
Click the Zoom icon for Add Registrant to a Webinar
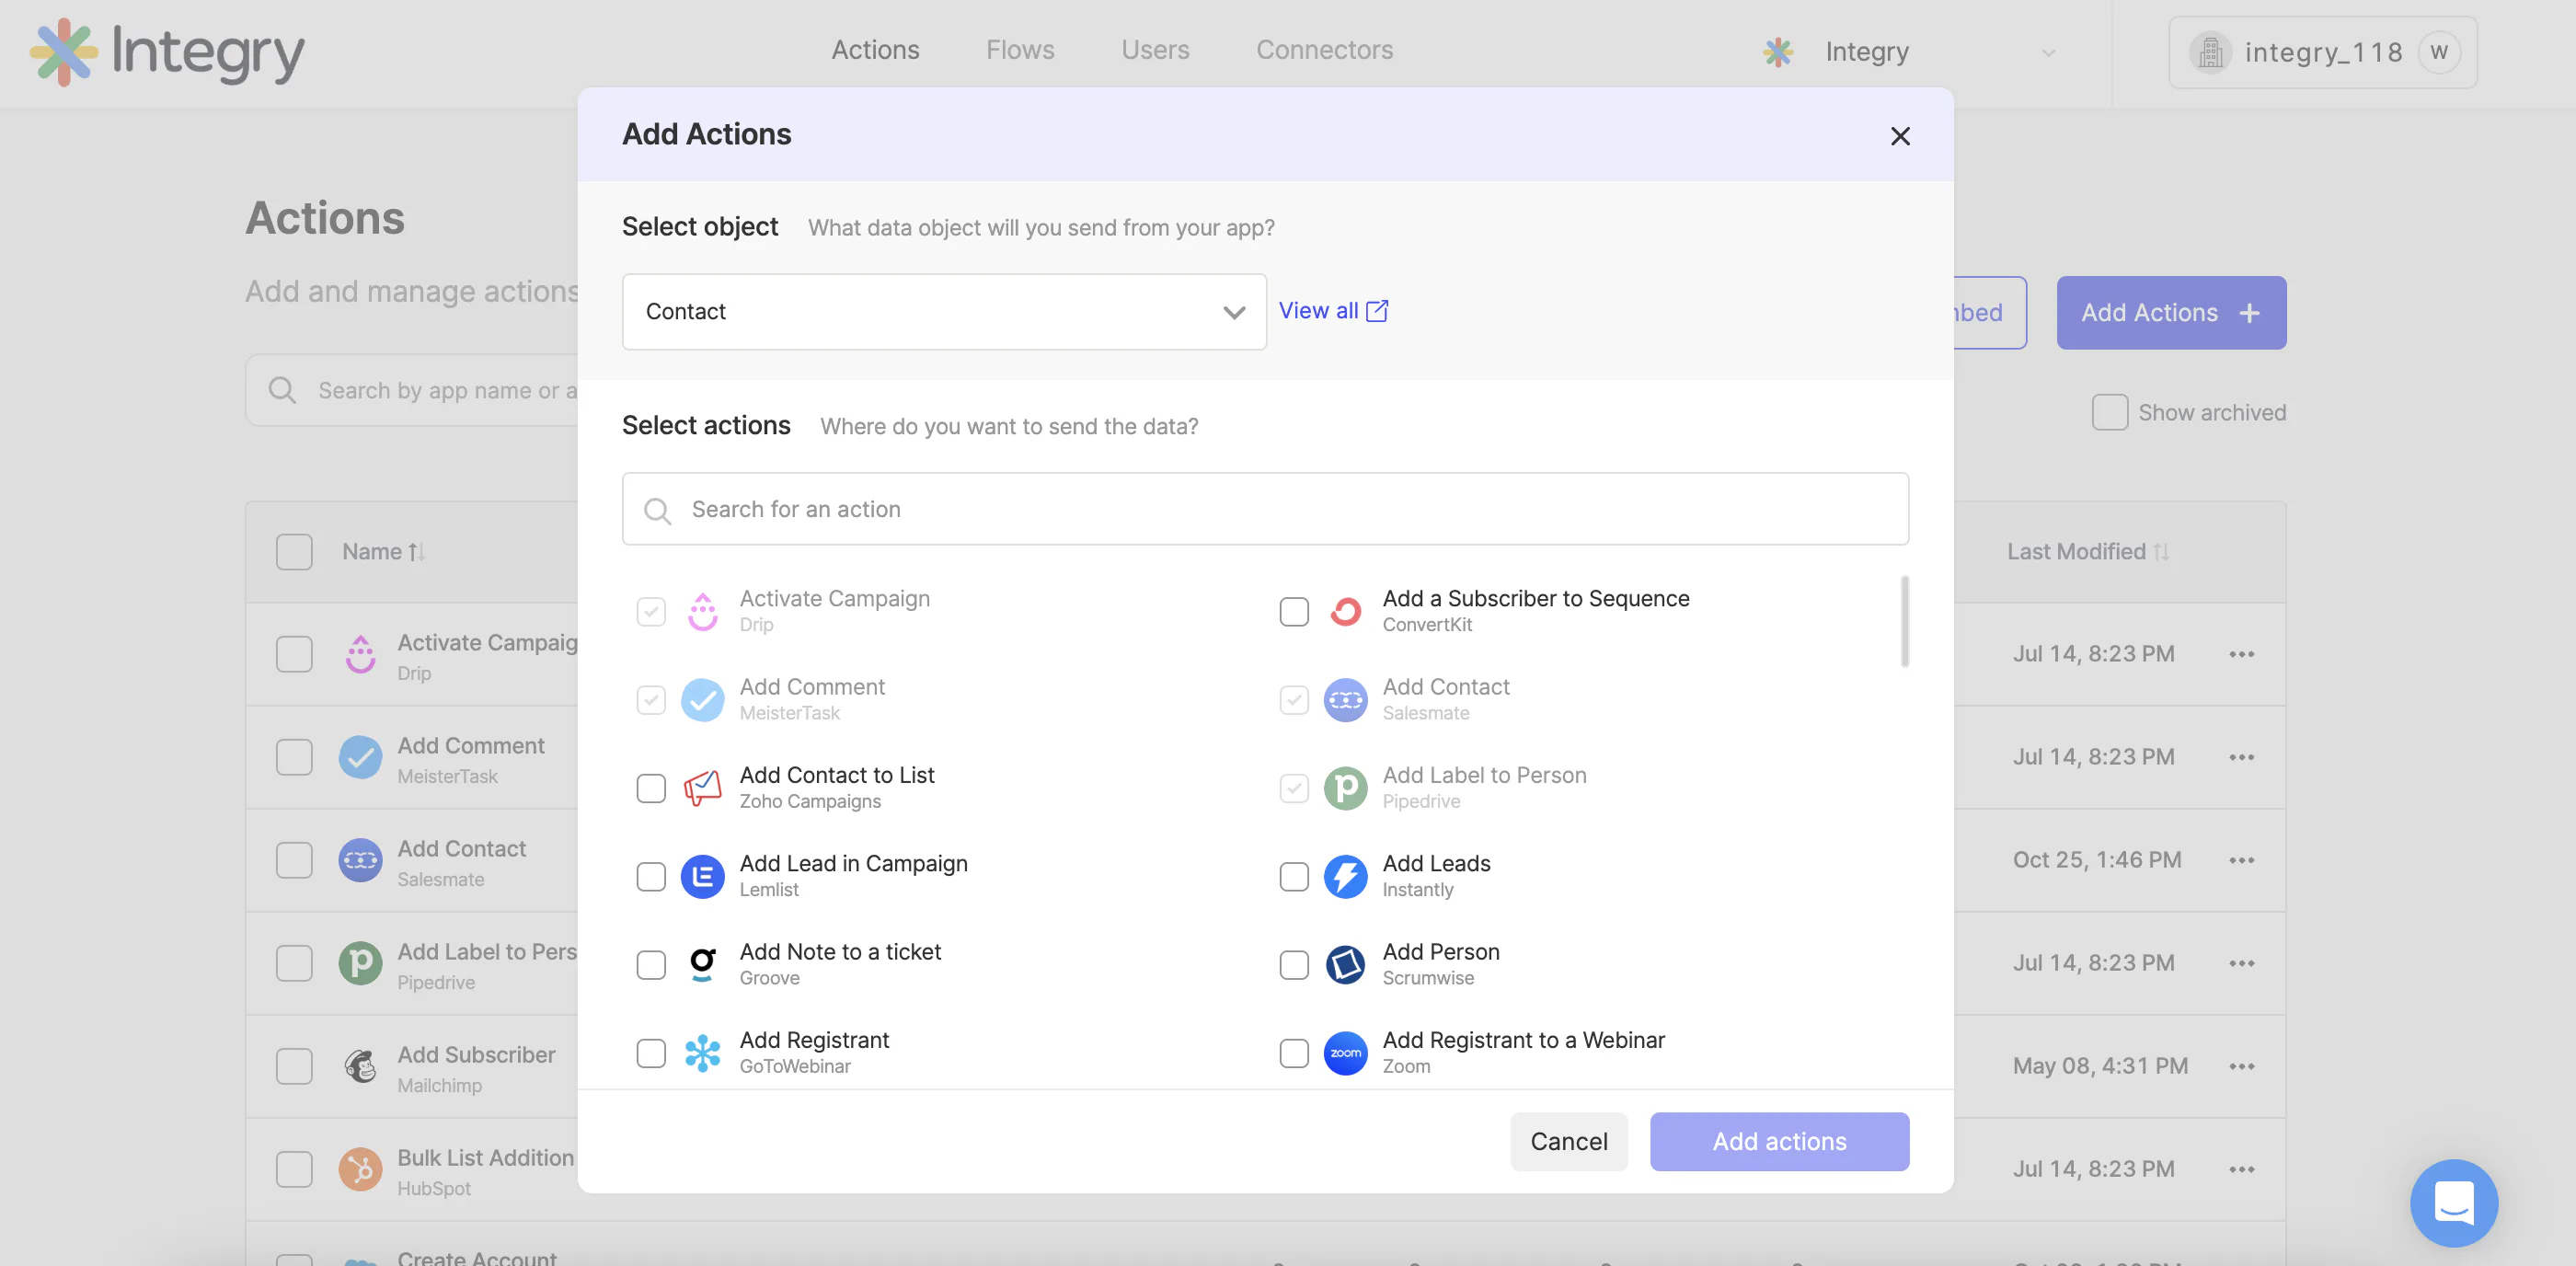pyautogui.click(x=1345, y=1052)
